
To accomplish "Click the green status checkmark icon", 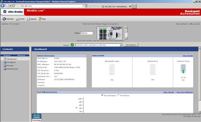I will click(72, 45).
